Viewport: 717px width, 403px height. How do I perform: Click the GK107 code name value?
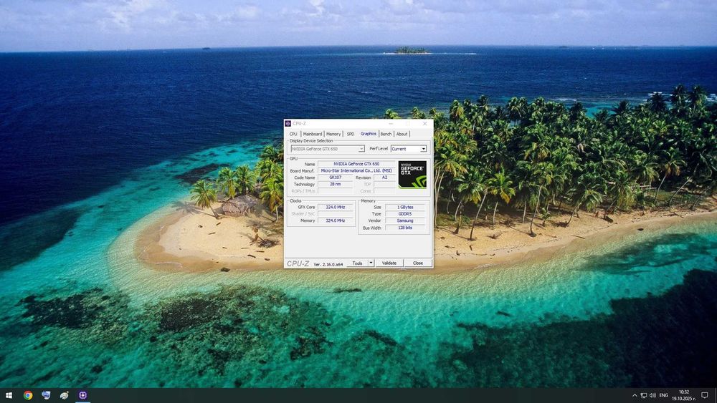tap(335, 178)
